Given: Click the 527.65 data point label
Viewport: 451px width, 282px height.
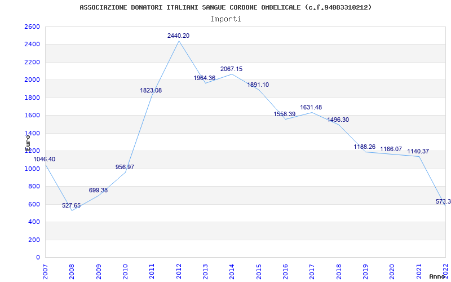Looking at the screenshot, I should click(72, 205).
